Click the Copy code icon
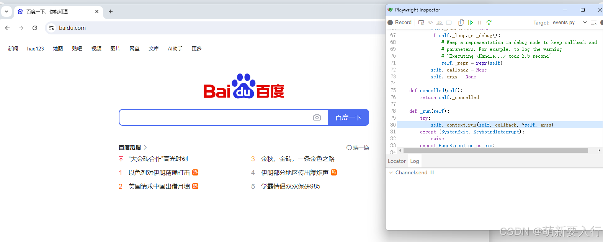 pyautogui.click(x=461, y=23)
